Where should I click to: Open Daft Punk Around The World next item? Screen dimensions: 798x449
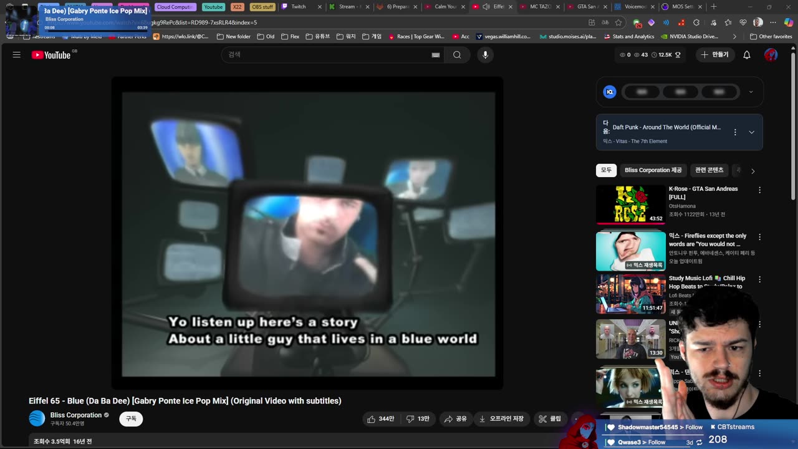pos(666,127)
